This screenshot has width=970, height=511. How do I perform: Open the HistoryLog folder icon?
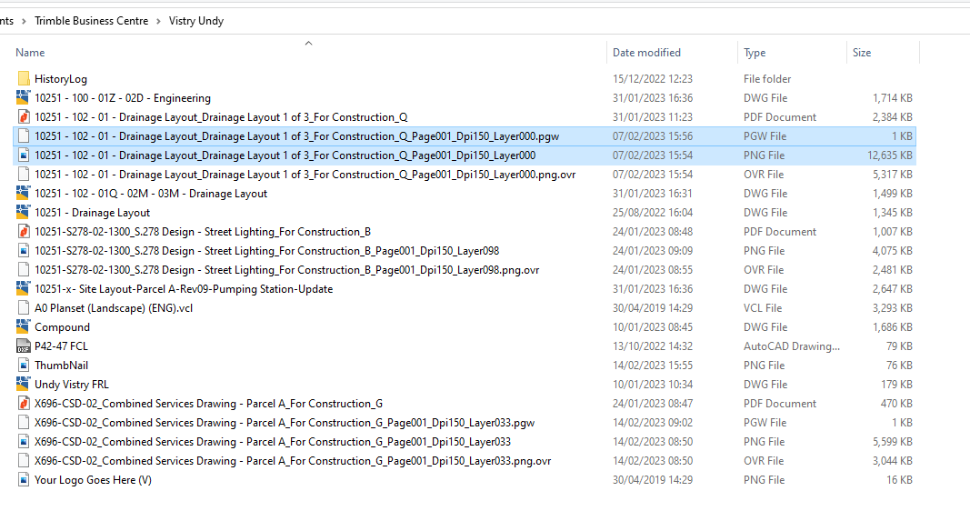point(24,79)
